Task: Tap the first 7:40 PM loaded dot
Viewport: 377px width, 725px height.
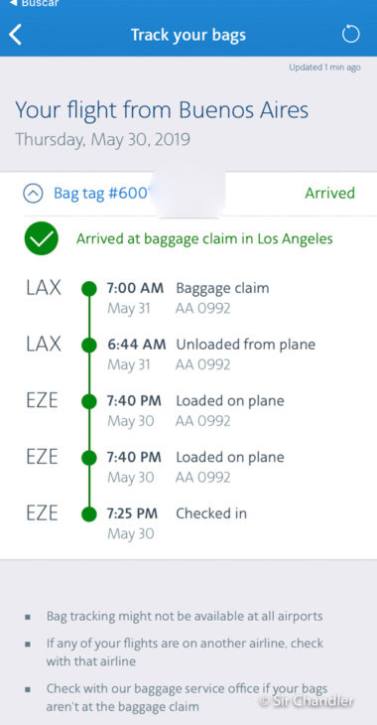Action: pyautogui.click(x=88, y=402)
